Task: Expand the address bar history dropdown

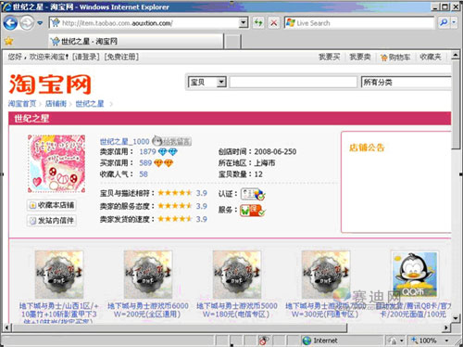Action: (244, 23)
